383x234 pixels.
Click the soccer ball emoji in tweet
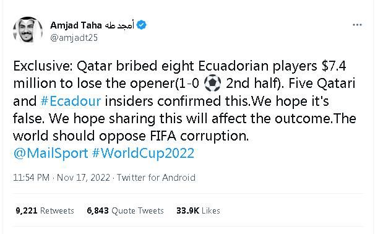pyautogui.click(x=212, y=84)
